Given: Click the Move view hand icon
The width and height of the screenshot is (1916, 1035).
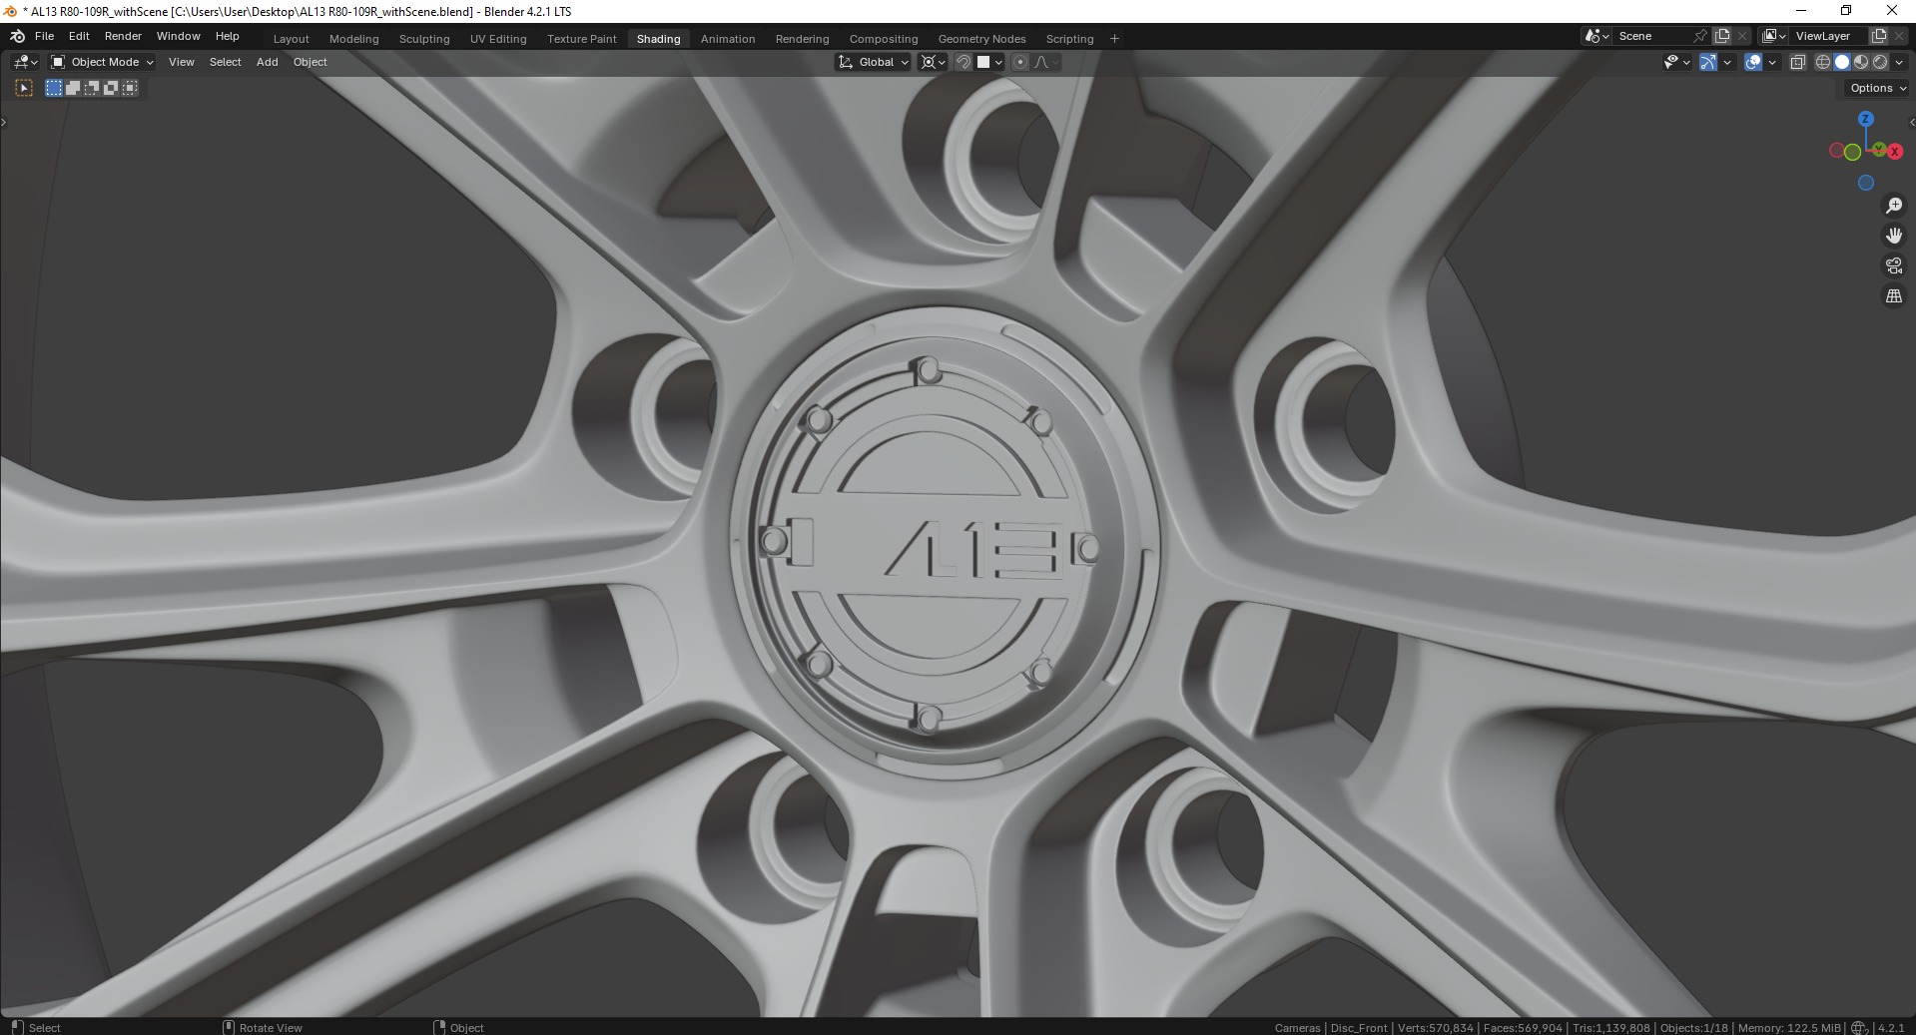Looking at the screenshot, I should [x=1894, y=236].
